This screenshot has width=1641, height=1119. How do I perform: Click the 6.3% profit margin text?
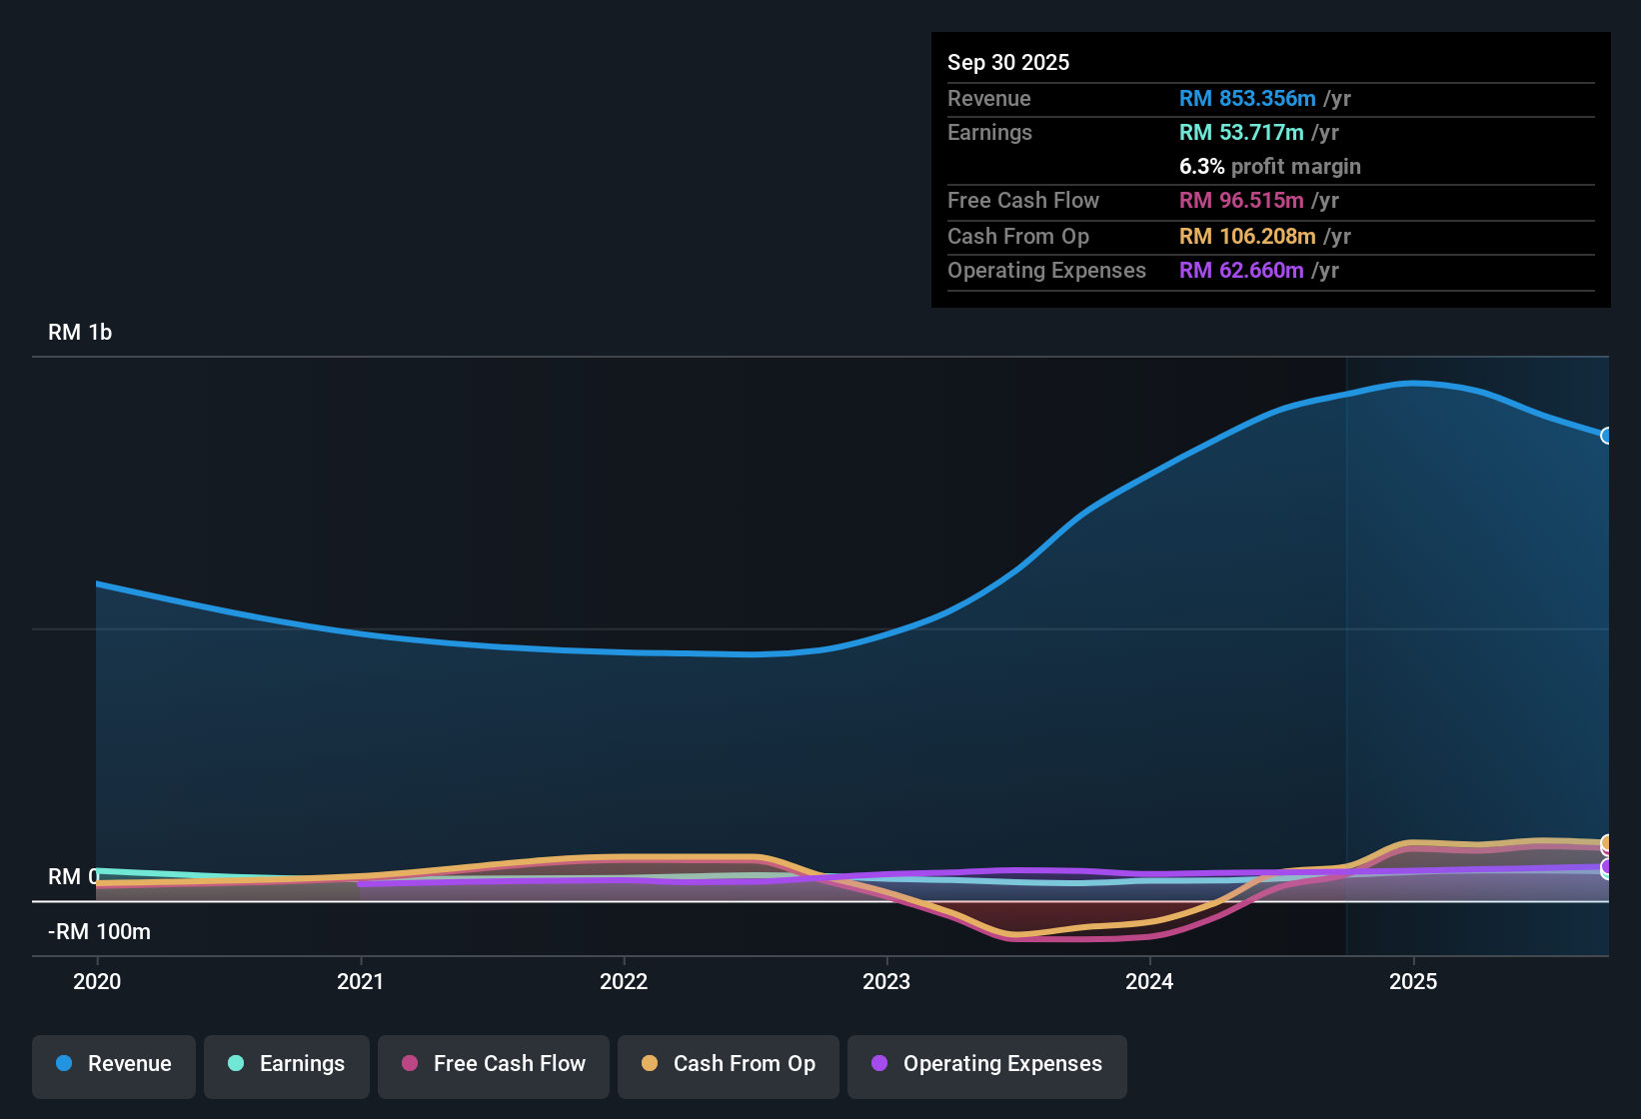click(x=1270, y=167)
